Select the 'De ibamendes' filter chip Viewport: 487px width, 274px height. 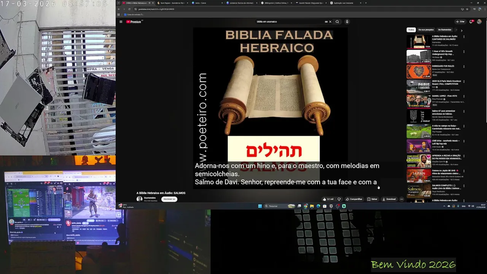444,30
